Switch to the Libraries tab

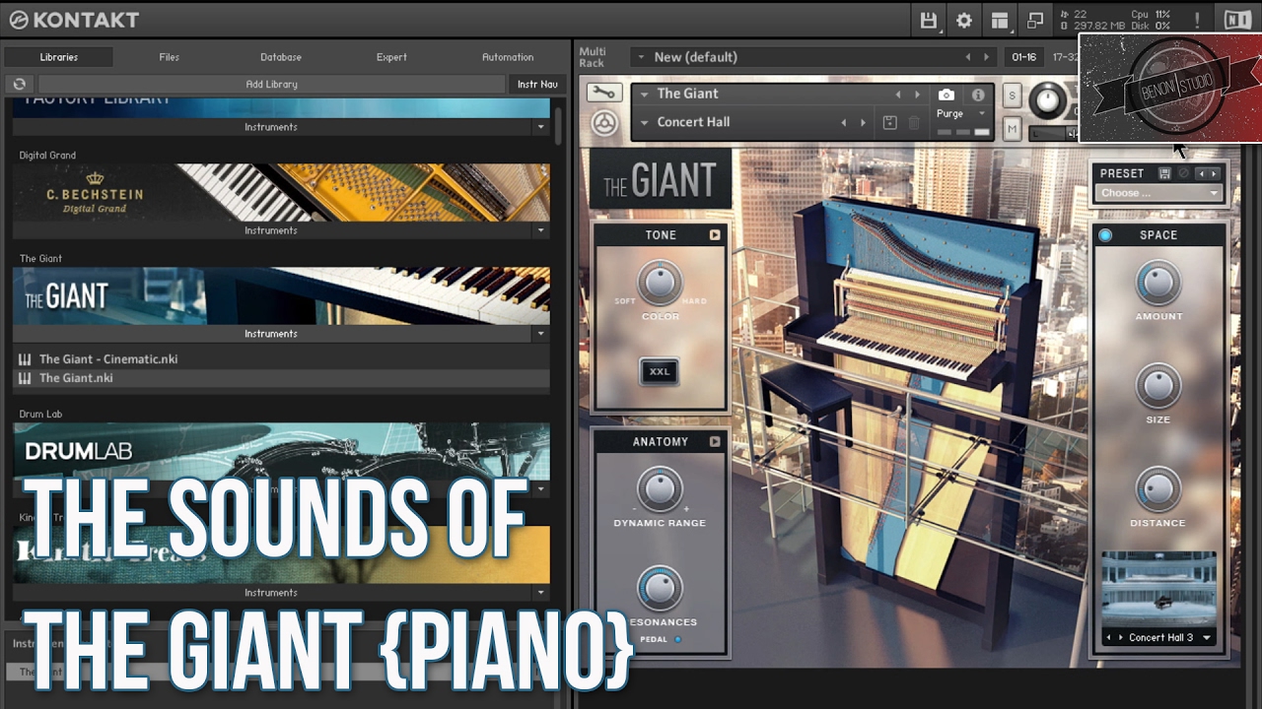(59, 57)
